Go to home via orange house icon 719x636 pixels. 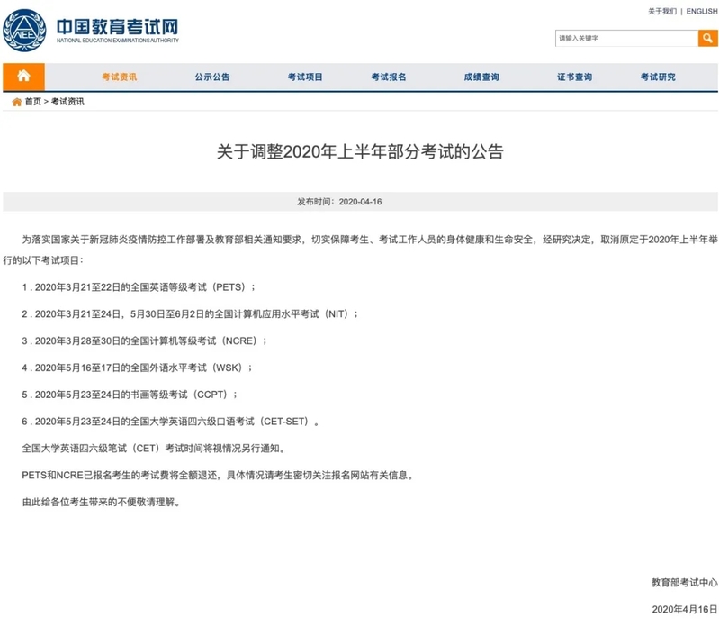click(23, 77)
